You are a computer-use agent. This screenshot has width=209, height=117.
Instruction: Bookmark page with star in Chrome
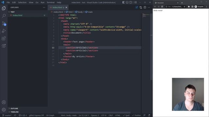(x=185, y=6)
